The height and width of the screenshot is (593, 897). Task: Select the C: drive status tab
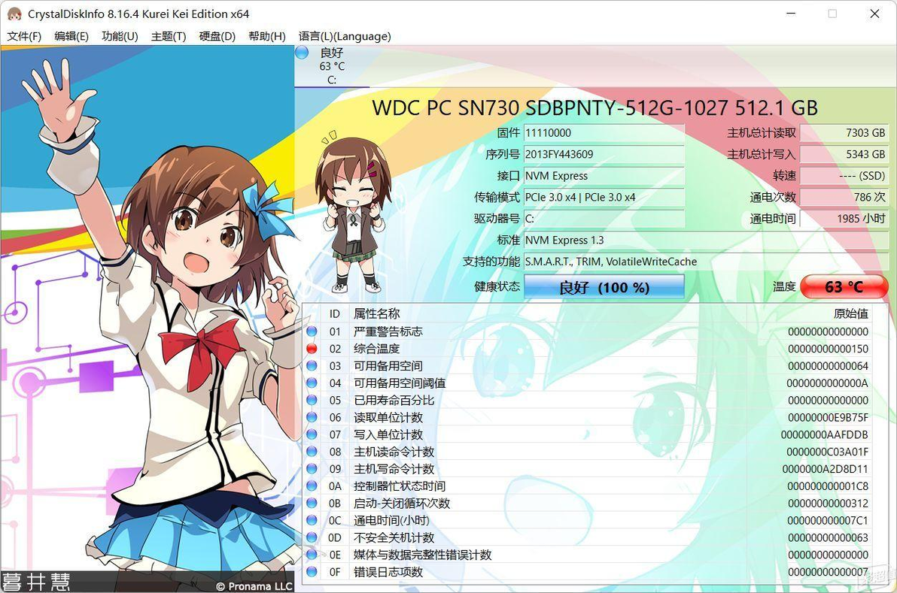(x=332, y=66)
